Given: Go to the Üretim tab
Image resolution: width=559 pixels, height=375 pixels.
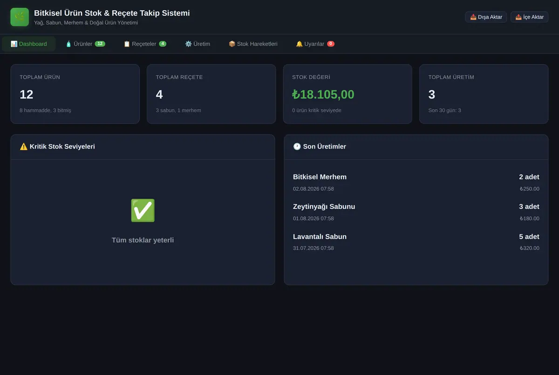Looking at the screenshot, I should (x=198, y=44).
